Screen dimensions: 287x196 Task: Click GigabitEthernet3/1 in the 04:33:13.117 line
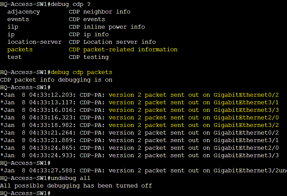point(246,102)
